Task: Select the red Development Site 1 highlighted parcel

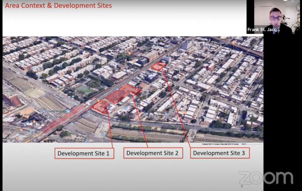Action: [x=101, y=107]
